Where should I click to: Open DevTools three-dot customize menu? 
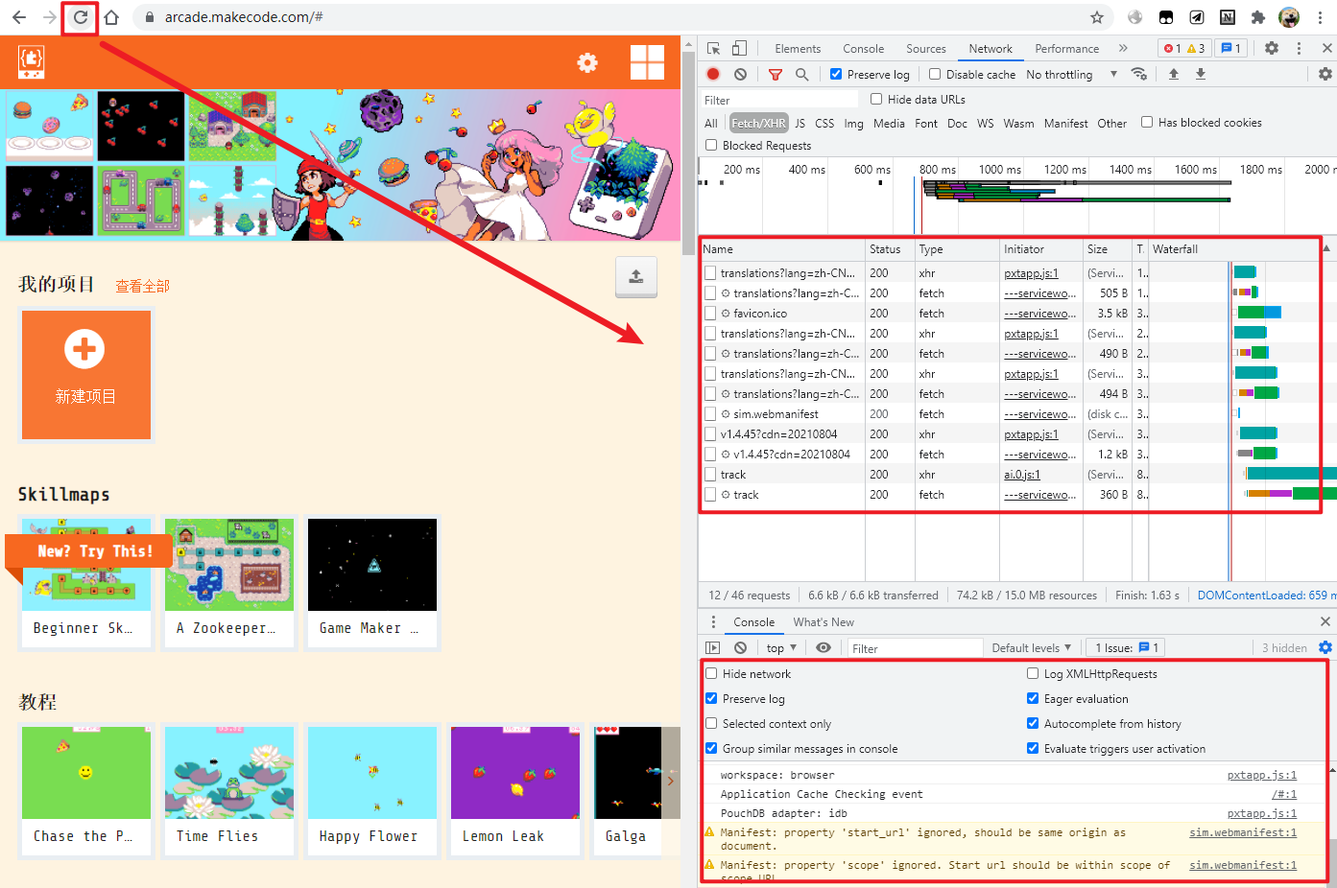tap(1300, 48)
